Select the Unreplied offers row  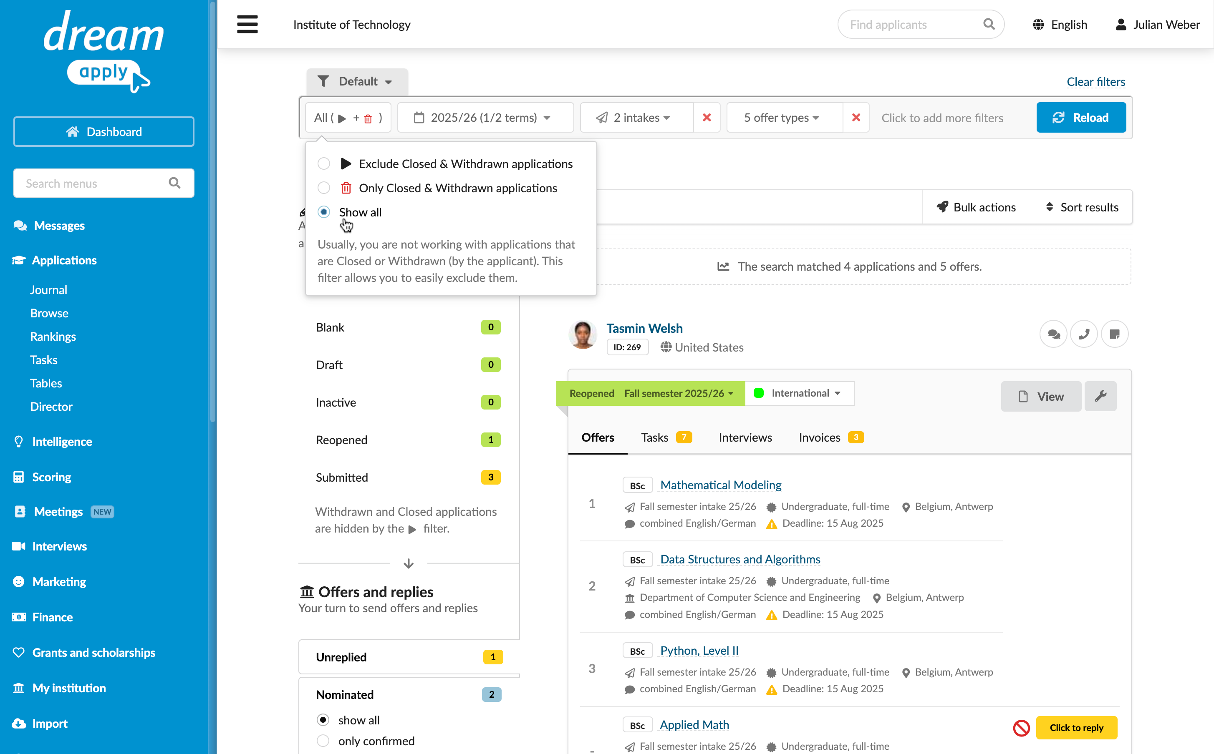409,657
